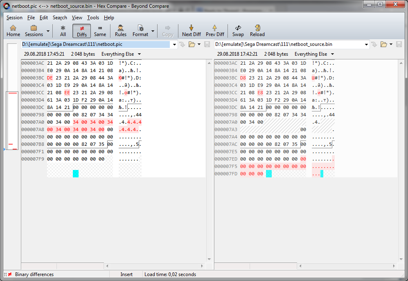
Task: Place cursor at cyan caret in left pane
Action: 76,174
